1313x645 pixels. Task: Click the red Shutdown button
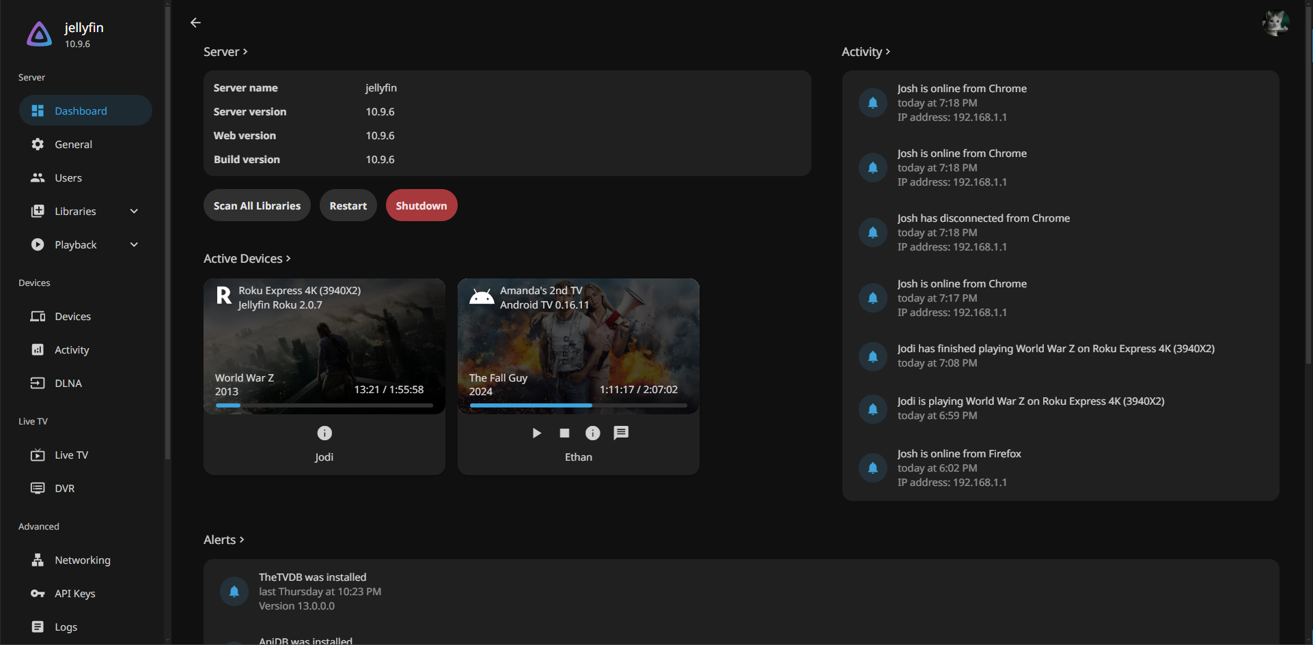421,205
